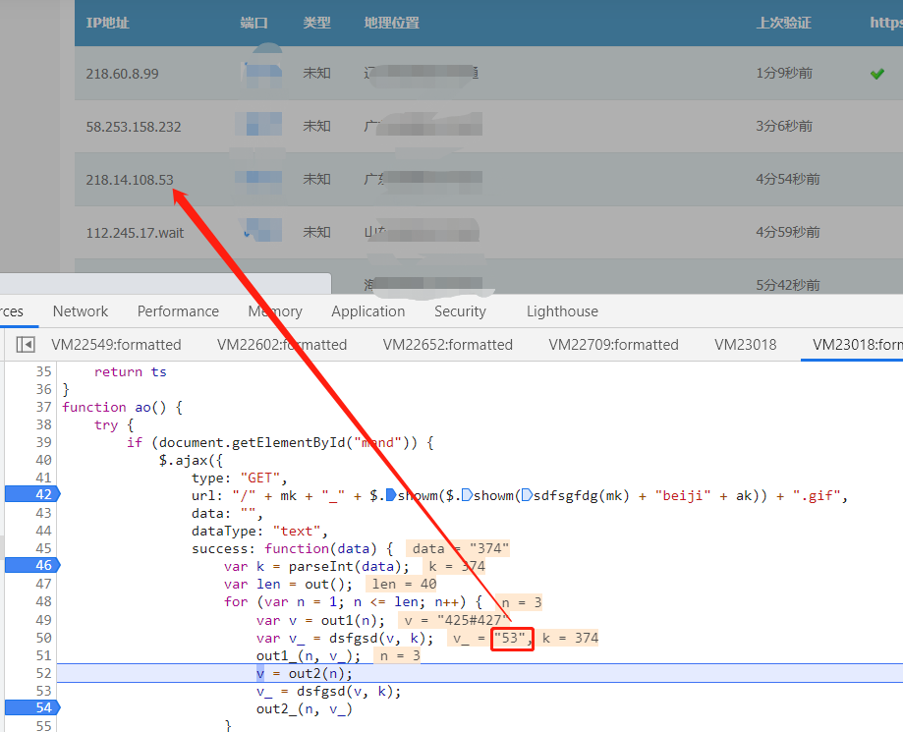
Task: Open the Network tab
Action: [x=80, y=311]
